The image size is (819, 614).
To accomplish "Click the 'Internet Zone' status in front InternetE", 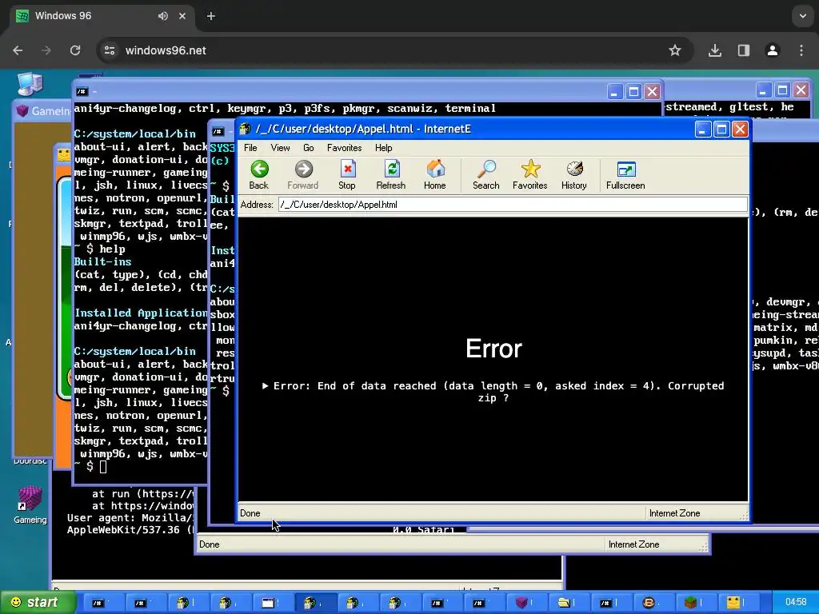I will point(674,513).
